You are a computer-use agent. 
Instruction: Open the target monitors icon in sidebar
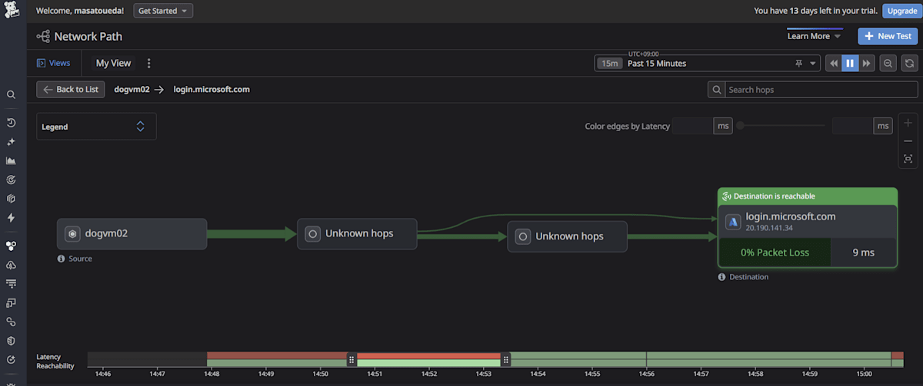tap(12, 180)
